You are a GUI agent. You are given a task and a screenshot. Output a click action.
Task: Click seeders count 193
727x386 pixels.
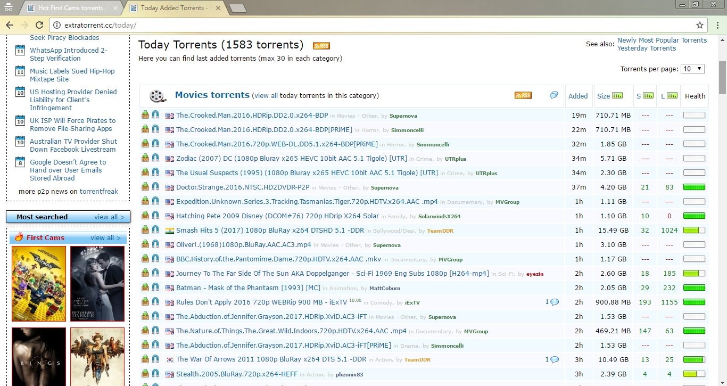pyautogui.click(x=645, y=302)
